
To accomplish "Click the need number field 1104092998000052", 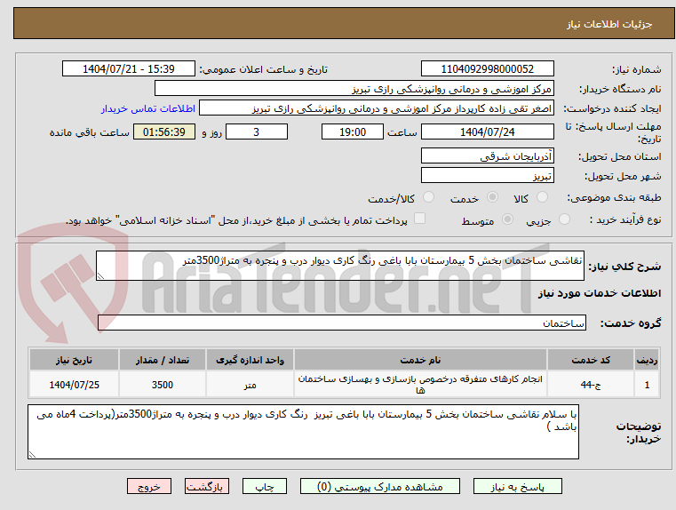I will pyautogui.click(x=487, y=69).
